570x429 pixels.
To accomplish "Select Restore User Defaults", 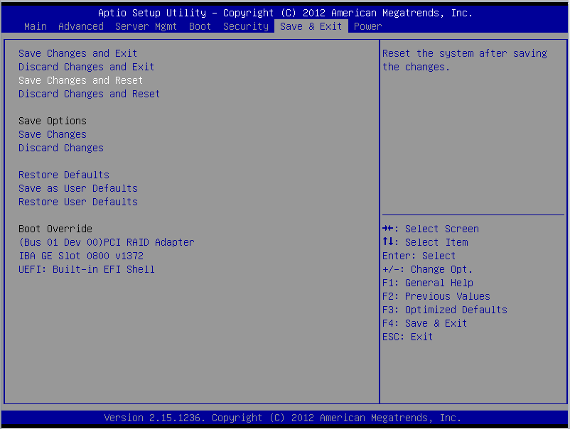I will 77,202.
